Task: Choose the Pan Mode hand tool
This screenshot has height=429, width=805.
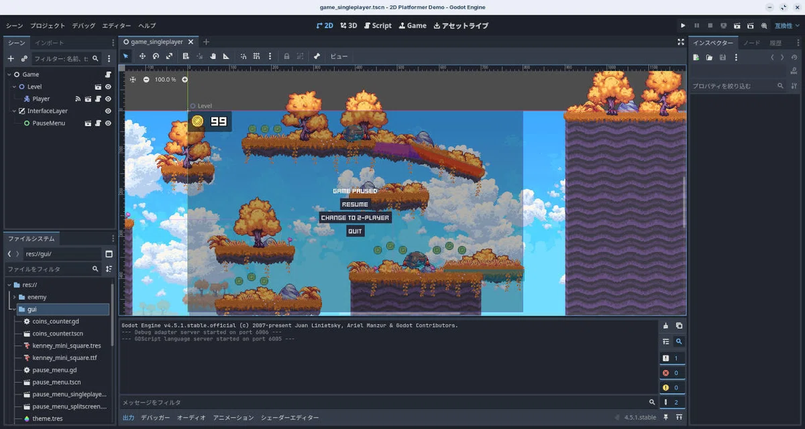Action: point(213,56)
